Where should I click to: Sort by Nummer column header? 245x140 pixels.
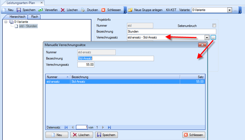point(58,77)
